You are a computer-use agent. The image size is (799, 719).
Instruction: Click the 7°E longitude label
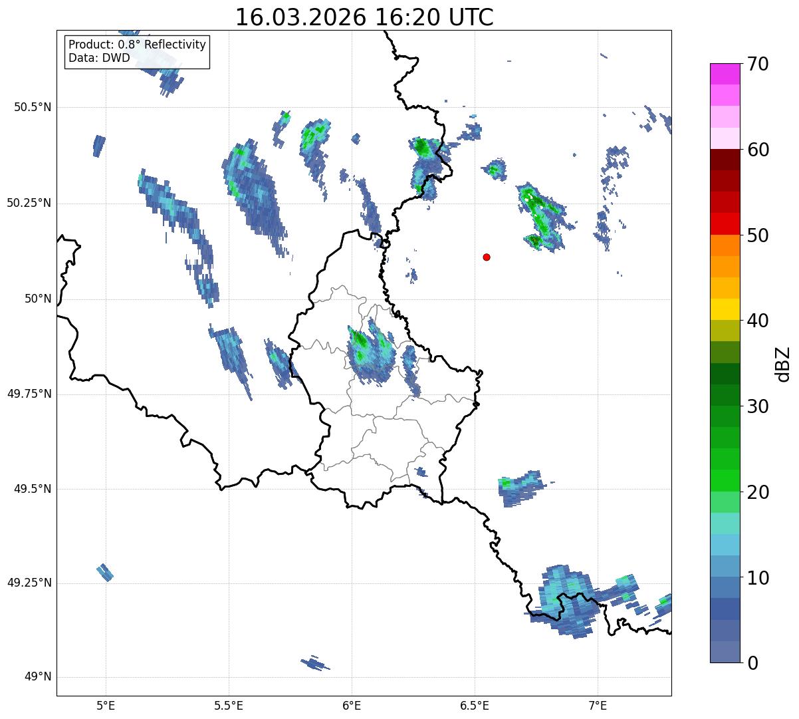pos(598,706)
